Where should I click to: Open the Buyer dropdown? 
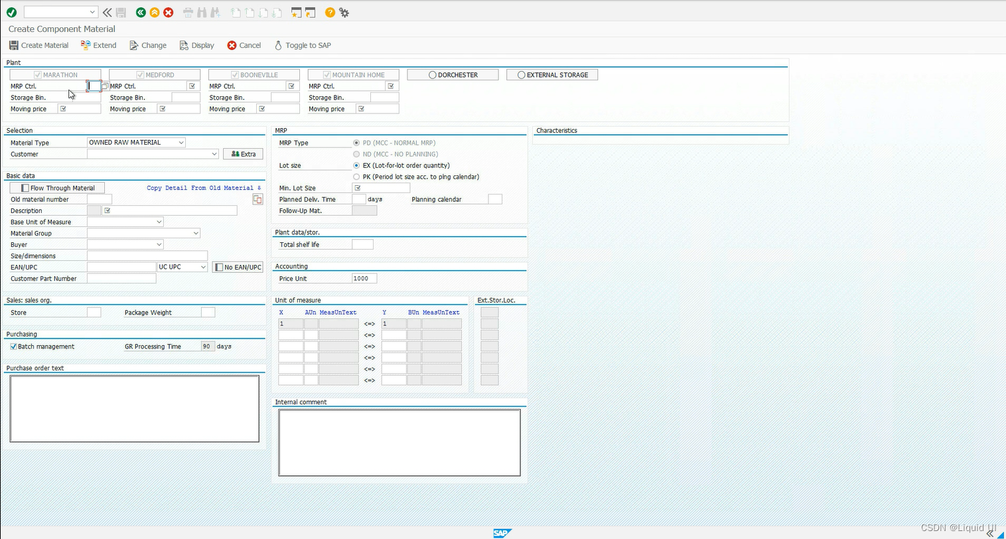pos(159,244)
